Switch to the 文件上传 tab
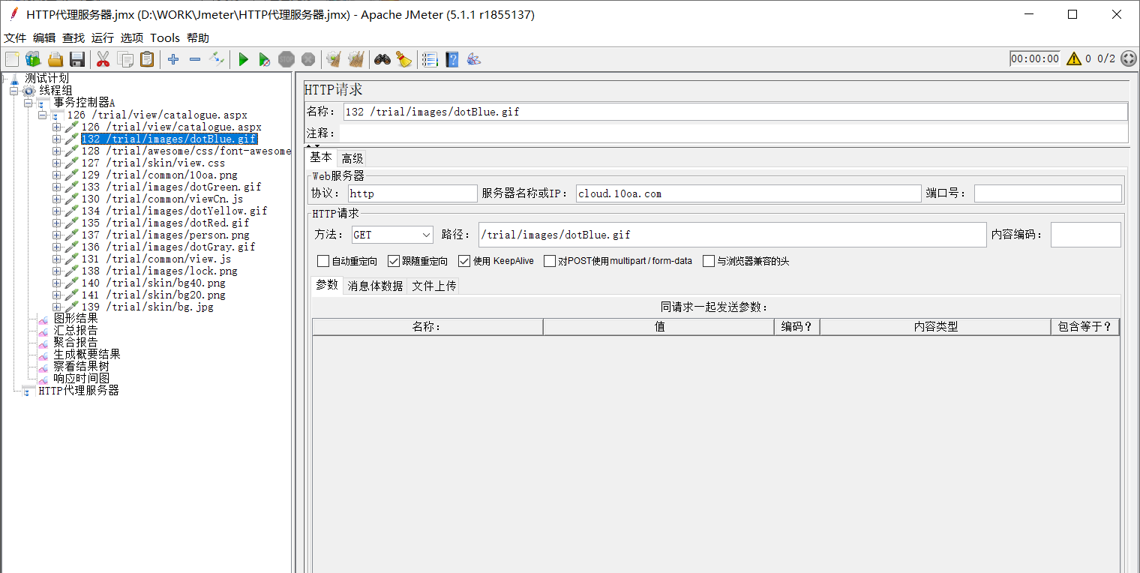The width and height of the screenshot is (1140, 573). click(x=434, y=286)
